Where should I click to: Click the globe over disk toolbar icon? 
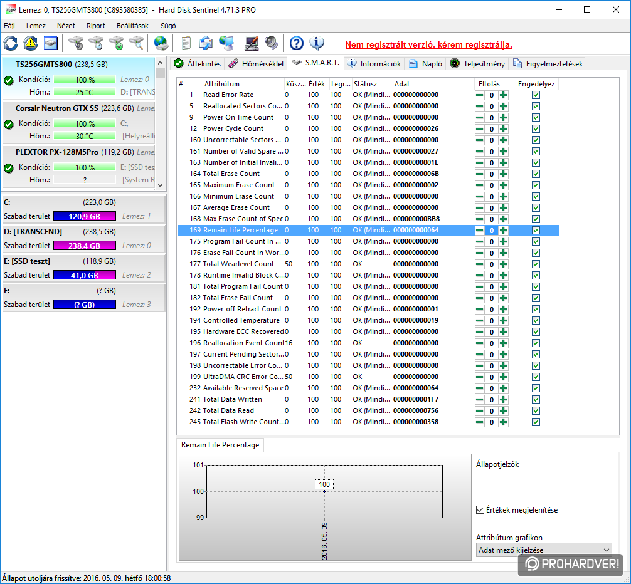161,43
